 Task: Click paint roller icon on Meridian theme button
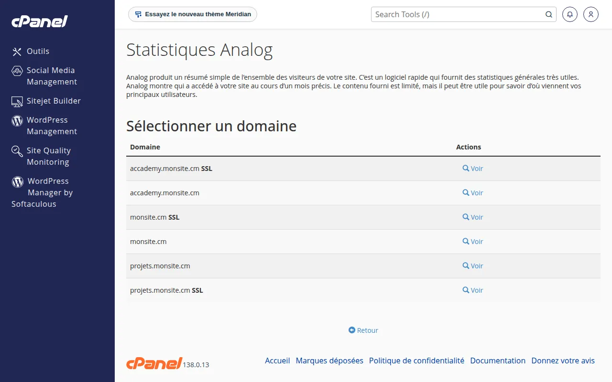tap(138, 14)
